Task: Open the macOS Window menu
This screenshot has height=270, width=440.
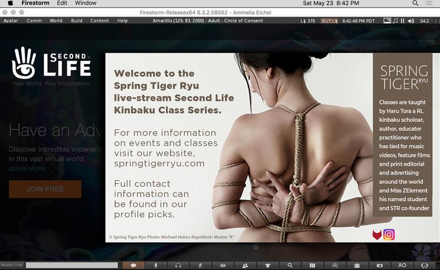Action: pyautogui.click(x=86, y=3)
